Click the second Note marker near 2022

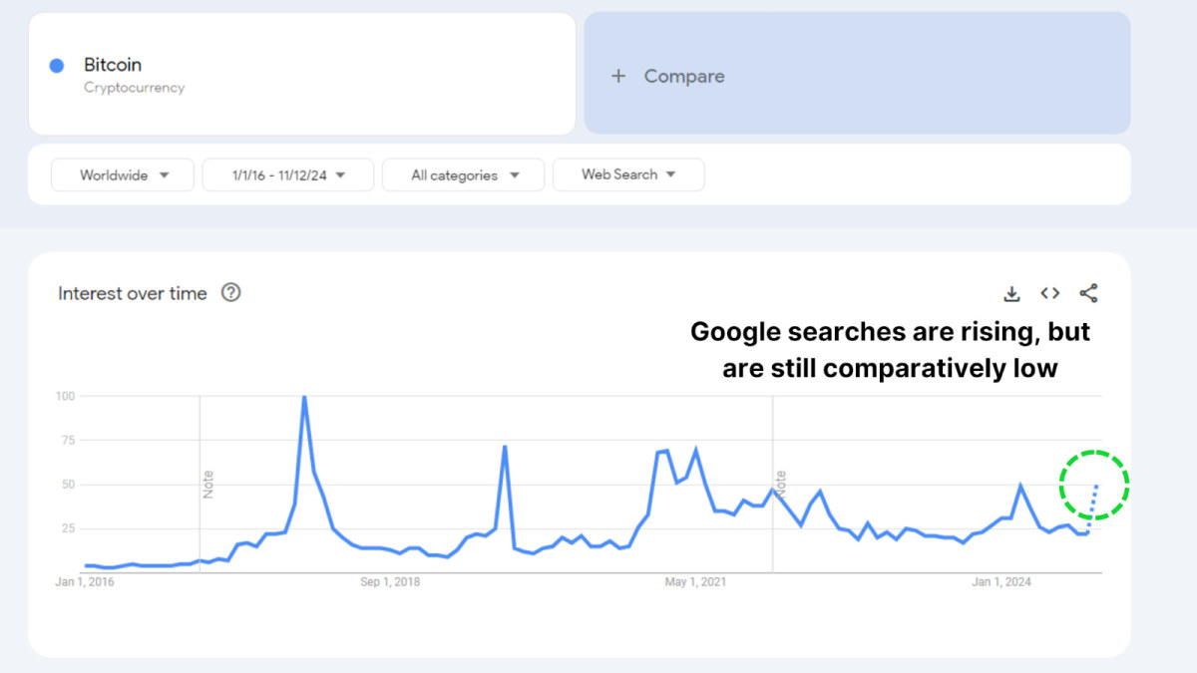pos(781,485)
